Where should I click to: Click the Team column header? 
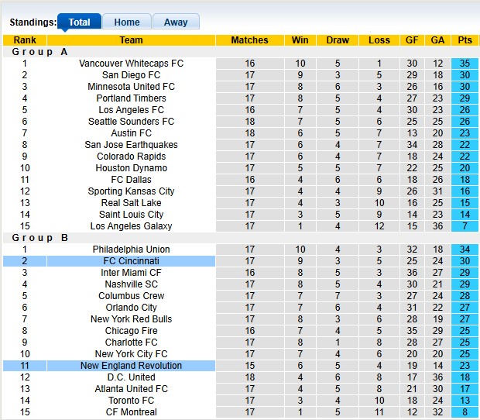(131, 40)
